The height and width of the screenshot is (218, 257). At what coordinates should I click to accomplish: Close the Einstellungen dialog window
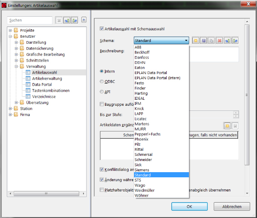(x=248, y=3)
